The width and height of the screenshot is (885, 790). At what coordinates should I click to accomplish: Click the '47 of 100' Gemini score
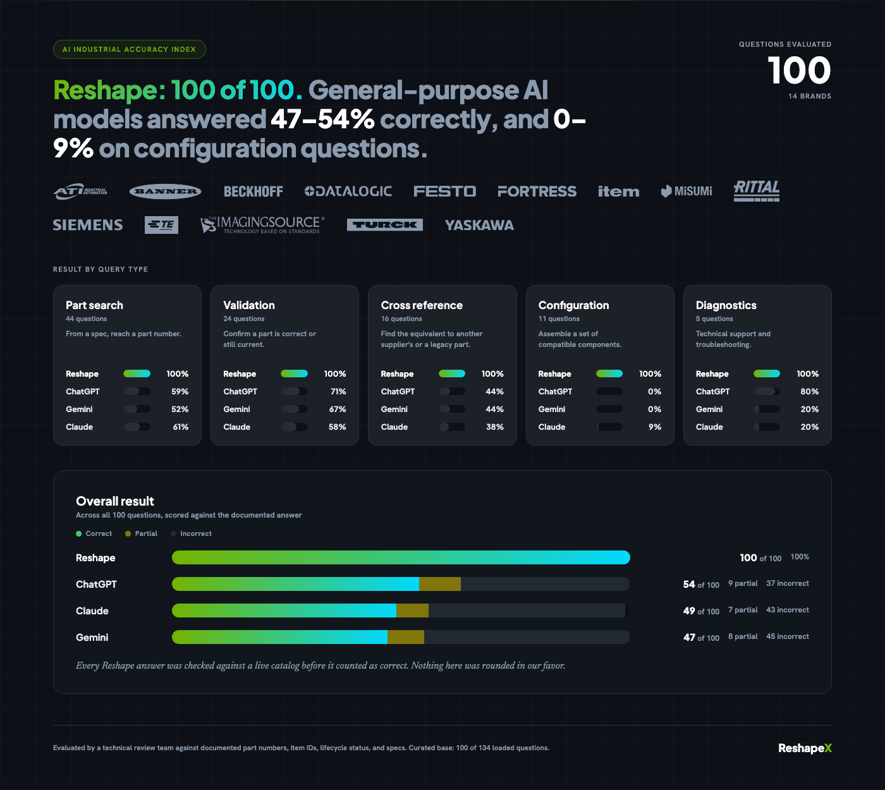tap(701, 638)
